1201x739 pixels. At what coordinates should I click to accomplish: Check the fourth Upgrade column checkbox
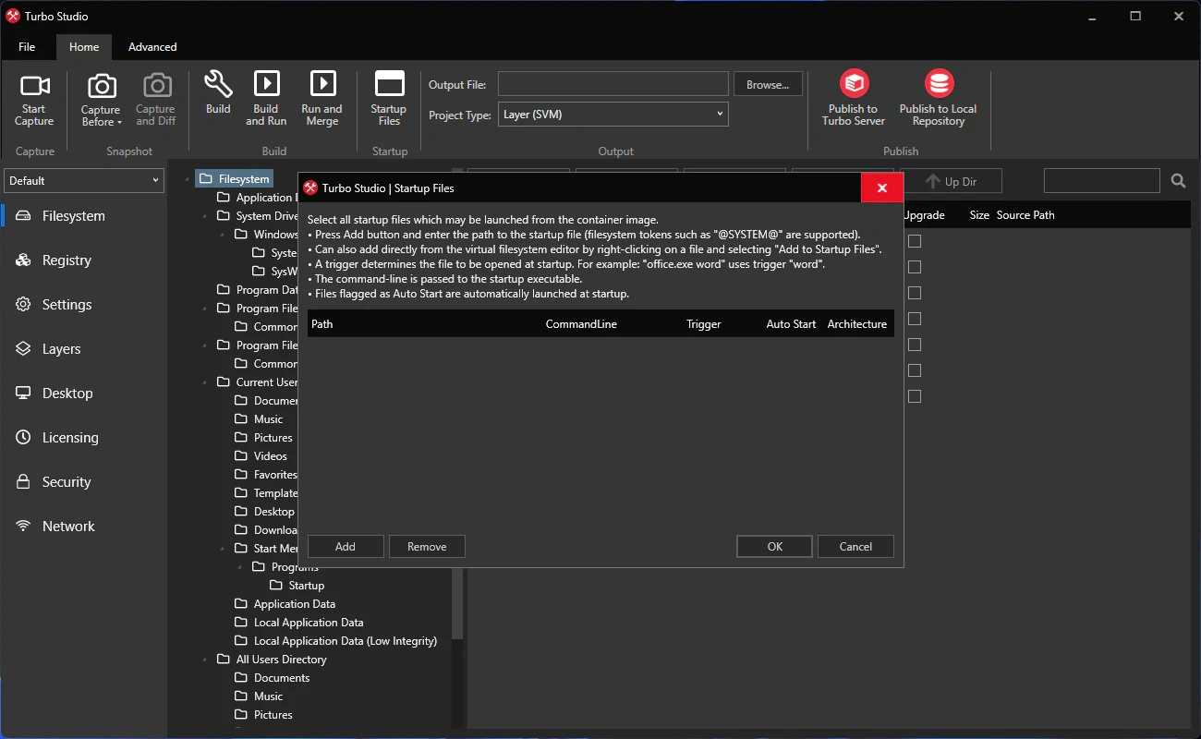915,319
